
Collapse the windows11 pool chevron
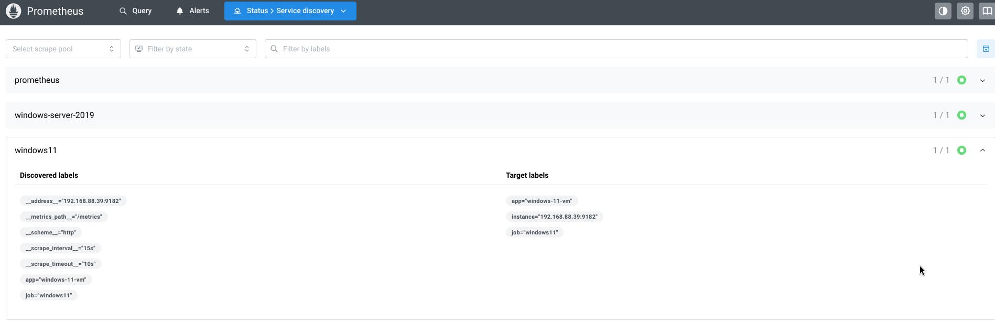pyautogui.click(x=982, y=151)
